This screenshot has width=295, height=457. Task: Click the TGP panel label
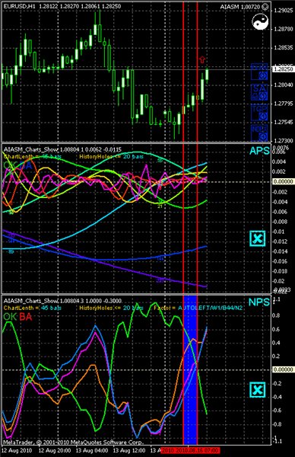coord(259,109)
